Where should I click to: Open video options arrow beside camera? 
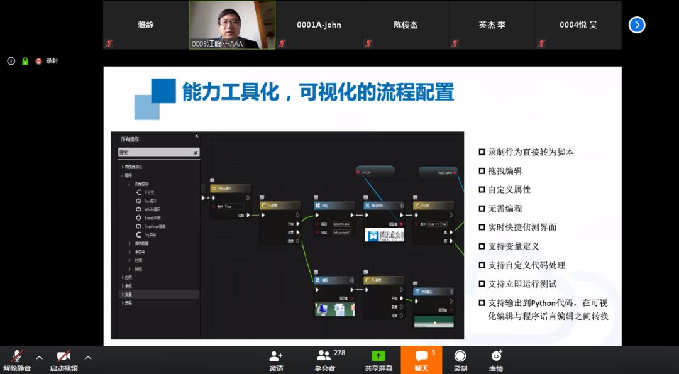pos(88,358)
